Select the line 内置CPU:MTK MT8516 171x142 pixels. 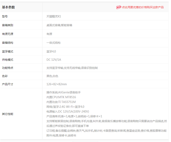(61, 97)
